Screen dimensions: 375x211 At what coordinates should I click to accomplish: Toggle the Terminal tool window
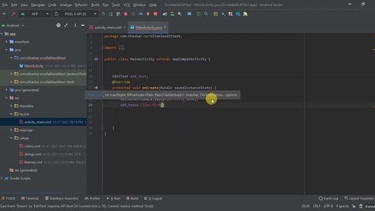tap(30, 199)
